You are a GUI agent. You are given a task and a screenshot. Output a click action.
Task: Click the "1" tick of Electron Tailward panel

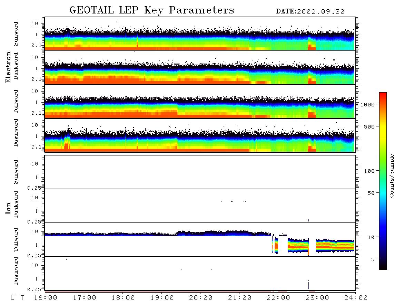pos(37,102)
